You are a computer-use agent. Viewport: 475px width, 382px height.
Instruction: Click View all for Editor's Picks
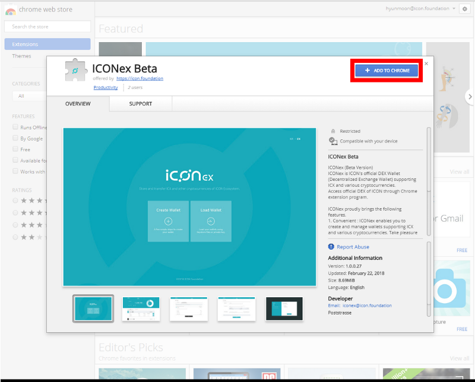pos(459,358)
